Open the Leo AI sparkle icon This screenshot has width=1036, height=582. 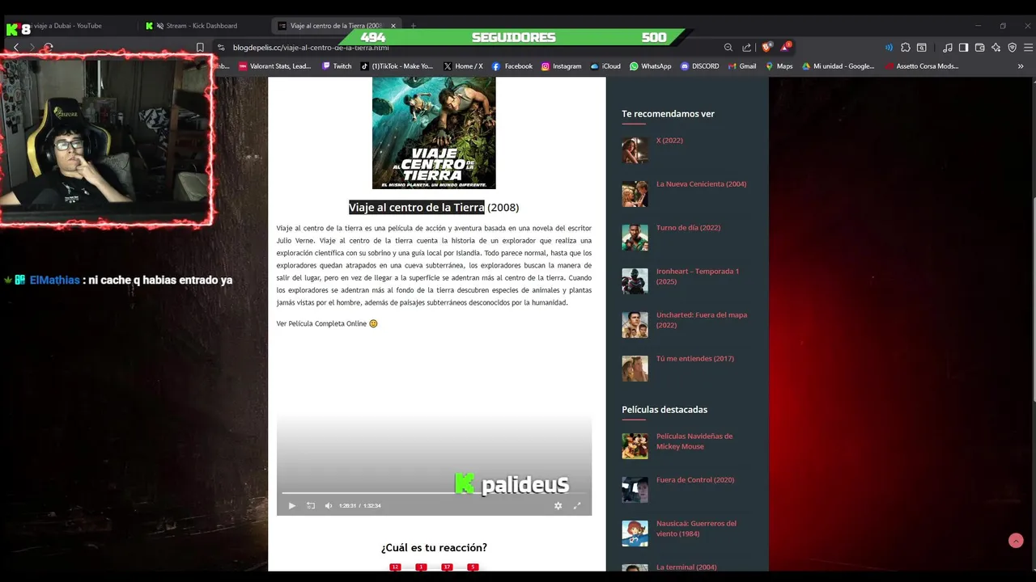pyautogui.click(x=996, y=48)
